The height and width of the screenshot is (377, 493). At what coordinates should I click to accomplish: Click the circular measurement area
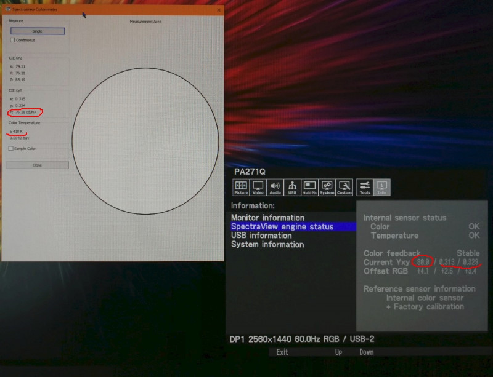point(145,141)
